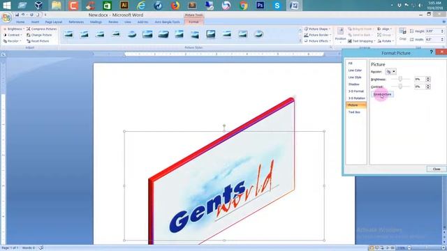Viewport: 447px width, 251px height.
Task: Click the Width value field in the ribbon
Action: coord(433,40)
